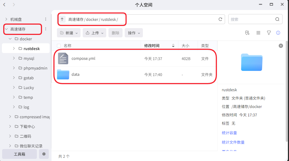The width and height of the screenshot is (289, 161).
Task: Expand the rustdesk folder node
Action: (14, 48)
